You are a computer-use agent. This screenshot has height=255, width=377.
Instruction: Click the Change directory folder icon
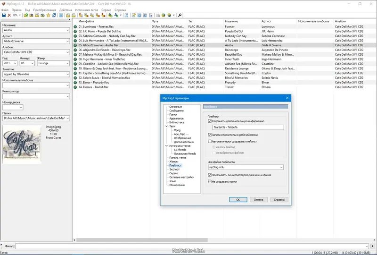26,15
